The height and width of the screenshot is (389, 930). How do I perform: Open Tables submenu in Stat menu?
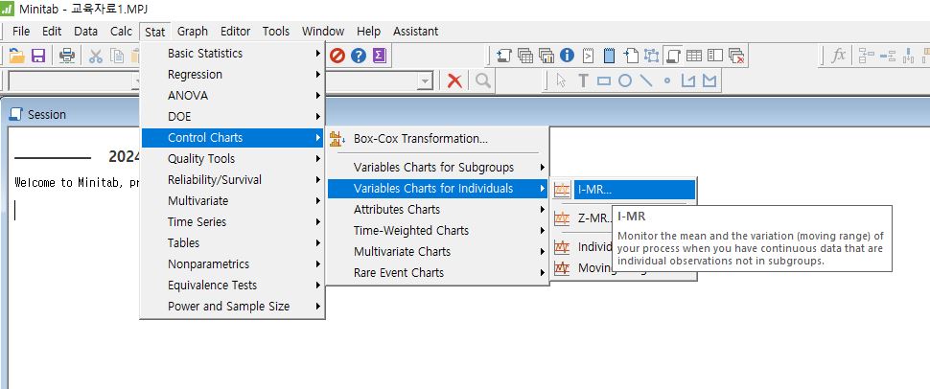pyautogui.click(x=232, y=242)
